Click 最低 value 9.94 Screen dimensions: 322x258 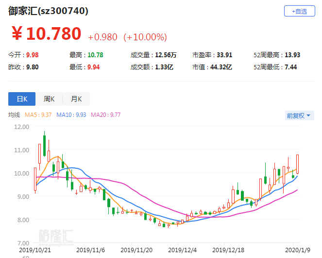pyautogui.click(x=93, y=67)
